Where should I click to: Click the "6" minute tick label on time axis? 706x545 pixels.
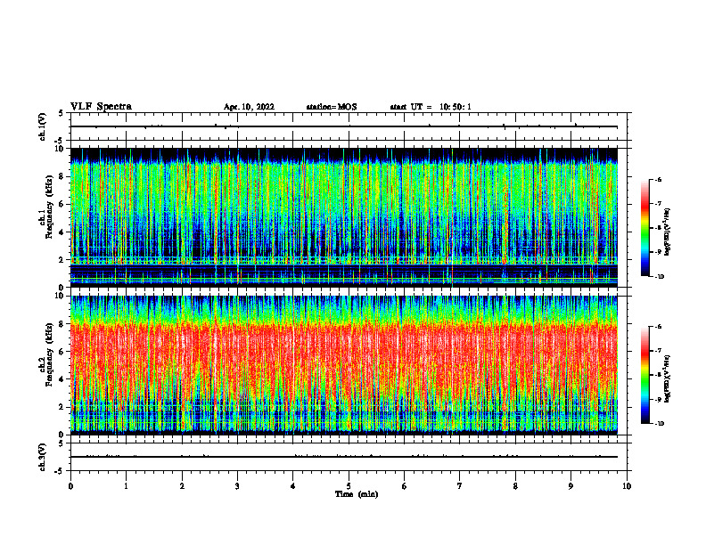[x=405, y=486]
